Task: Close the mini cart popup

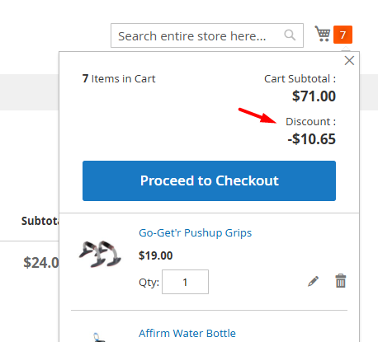Action: coord(349,60)
